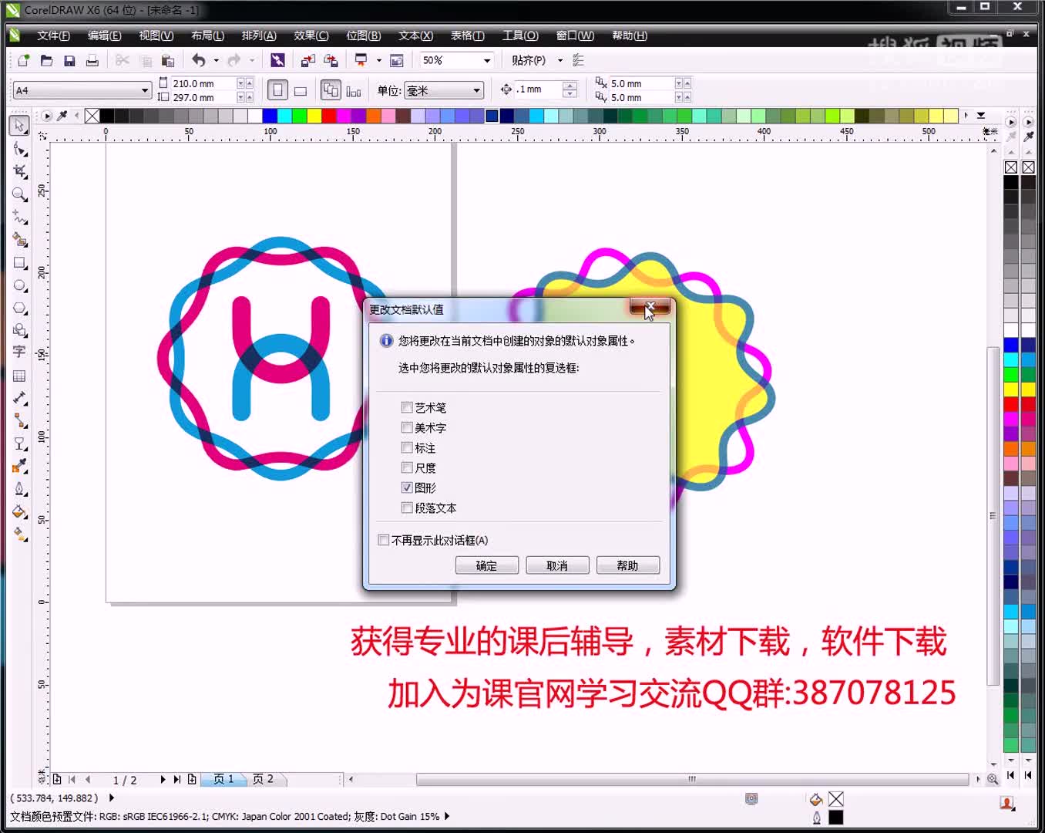Pick the no-color X swatch in top palette
This screenshot has height=833, width=1045.
click(92, 116)
